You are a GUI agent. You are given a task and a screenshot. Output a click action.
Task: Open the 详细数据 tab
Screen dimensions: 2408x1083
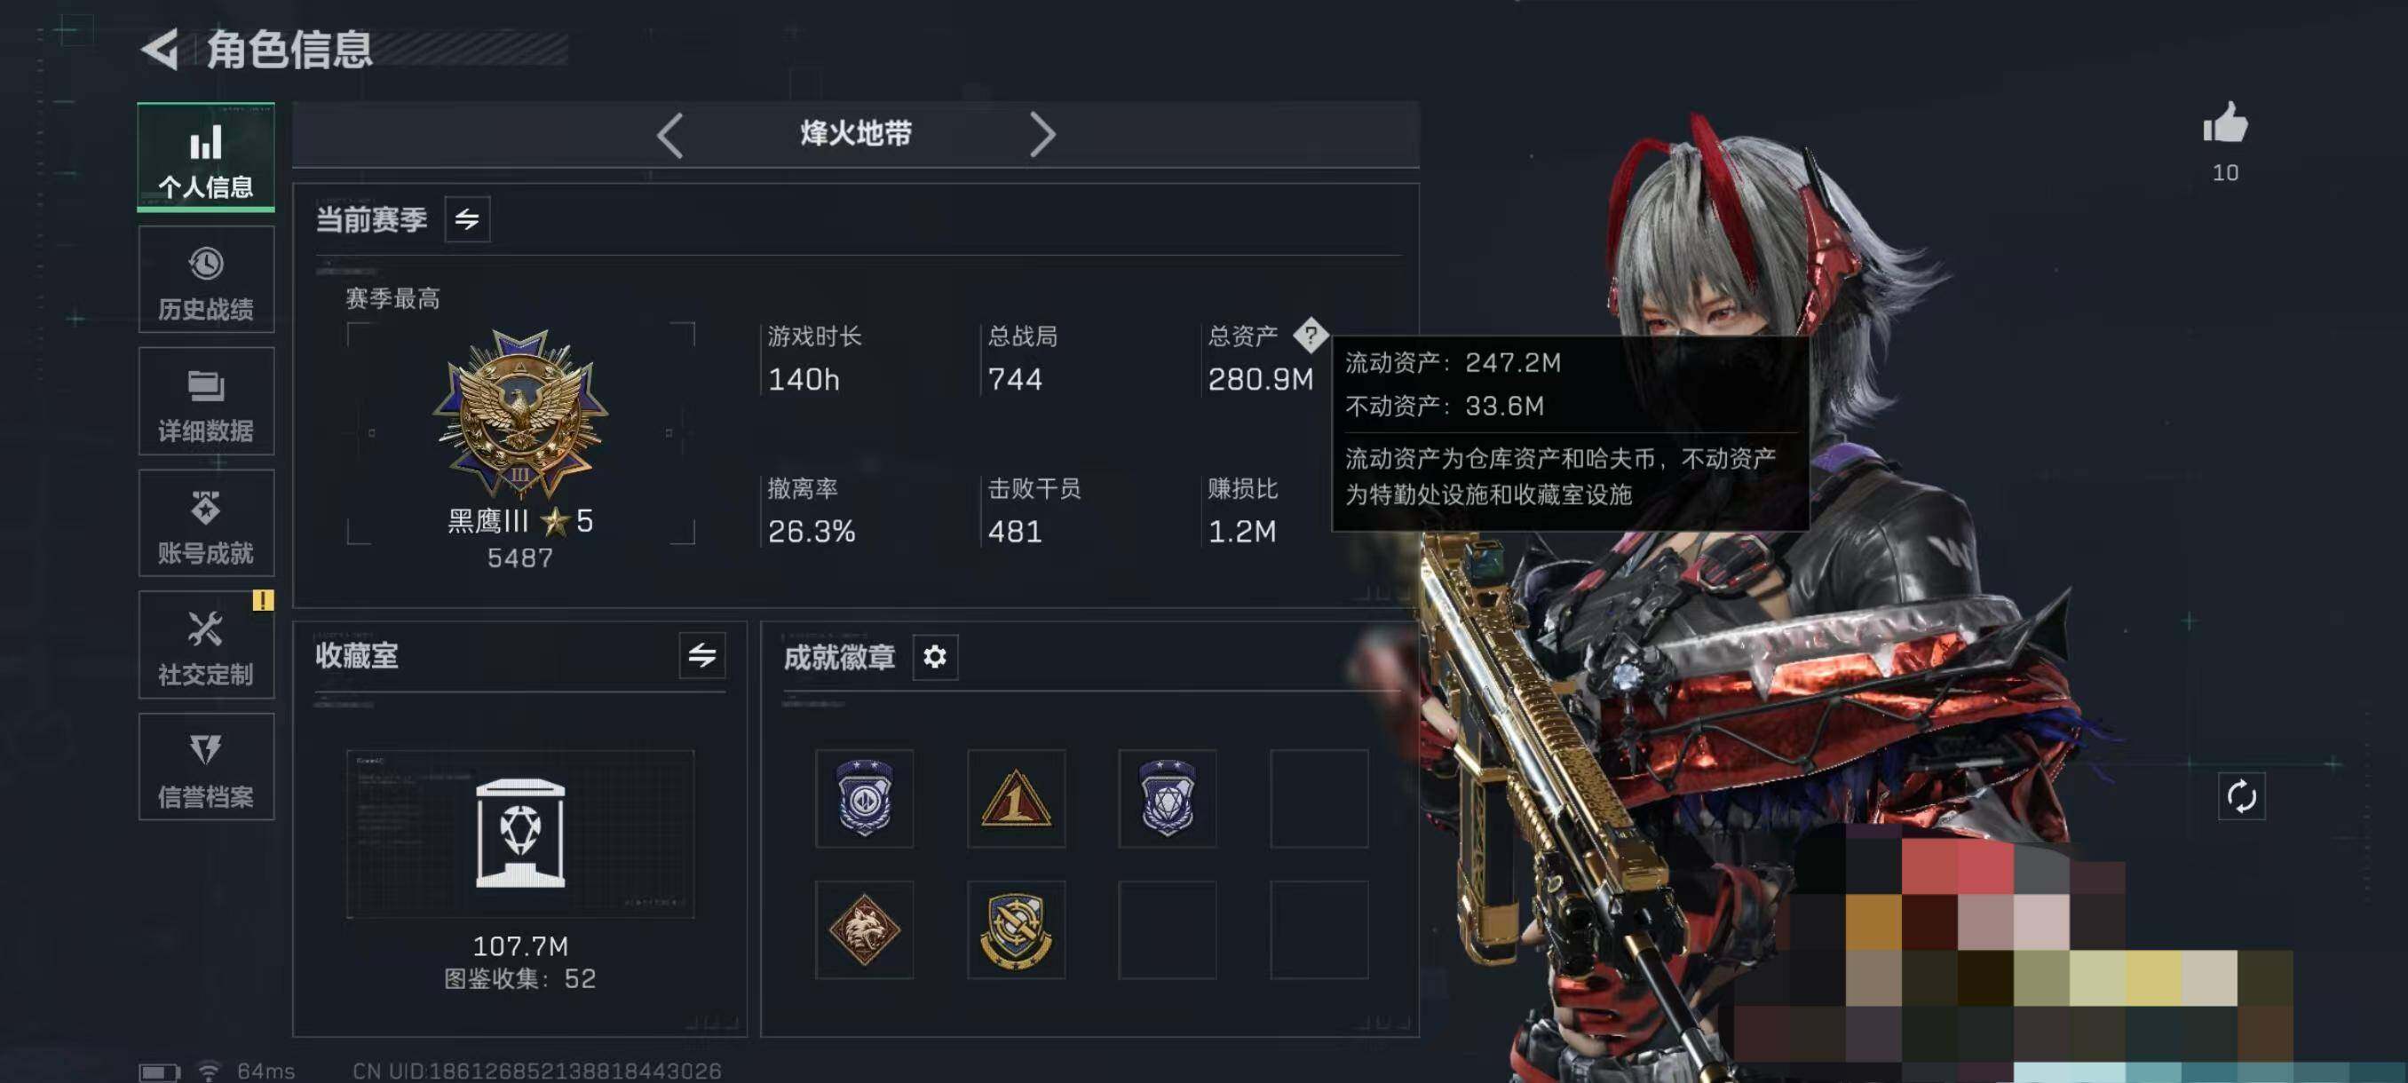[x=207, y=401]
